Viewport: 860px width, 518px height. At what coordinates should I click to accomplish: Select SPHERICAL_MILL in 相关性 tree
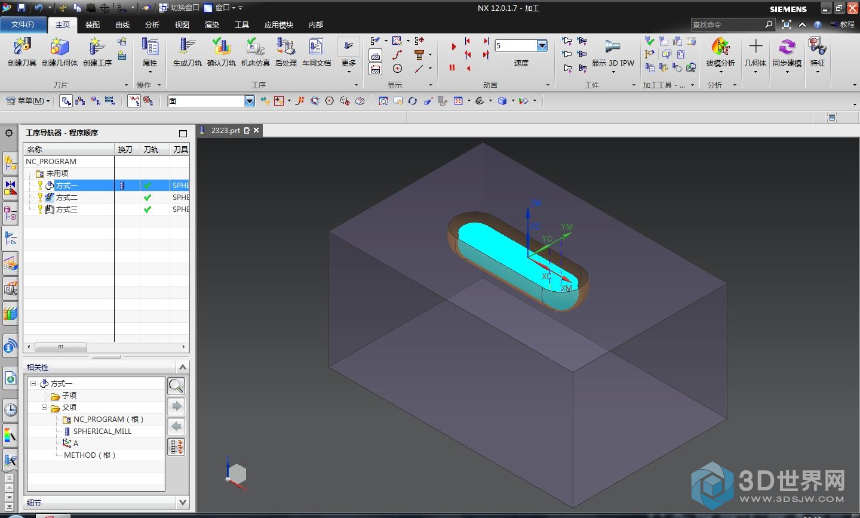point(102,431)
